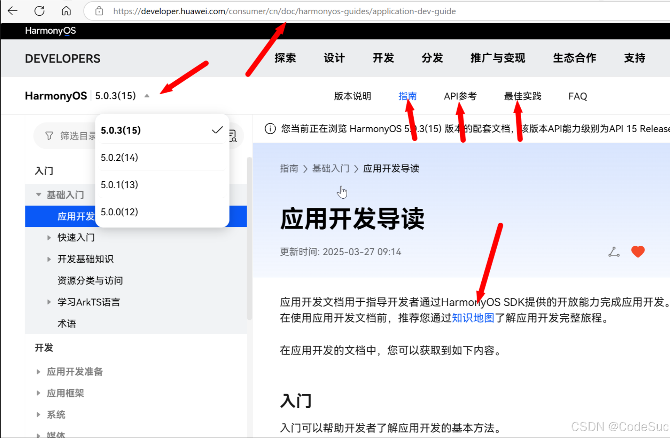Click the browser back arrow
The height and width of the screenshot is (438, 670).
click(x=12, y=11)
